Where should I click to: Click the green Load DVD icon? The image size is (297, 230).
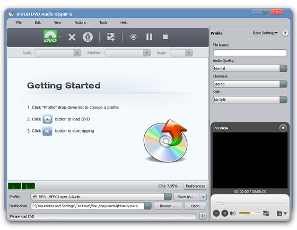50,37
